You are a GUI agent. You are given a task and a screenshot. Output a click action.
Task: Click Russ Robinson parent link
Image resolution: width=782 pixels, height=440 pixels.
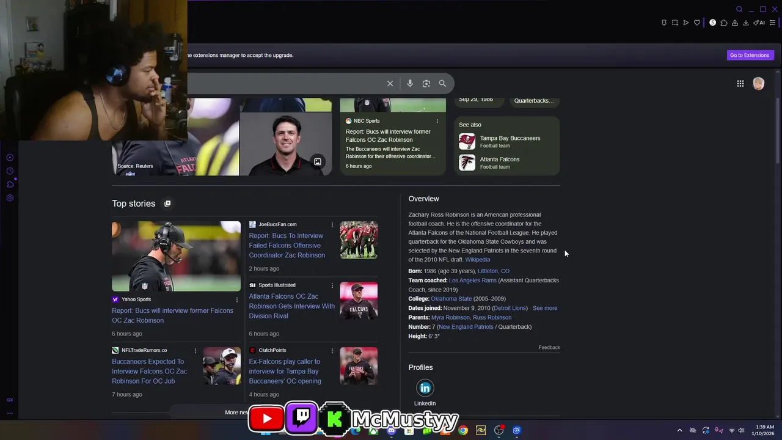pos(492,318)
